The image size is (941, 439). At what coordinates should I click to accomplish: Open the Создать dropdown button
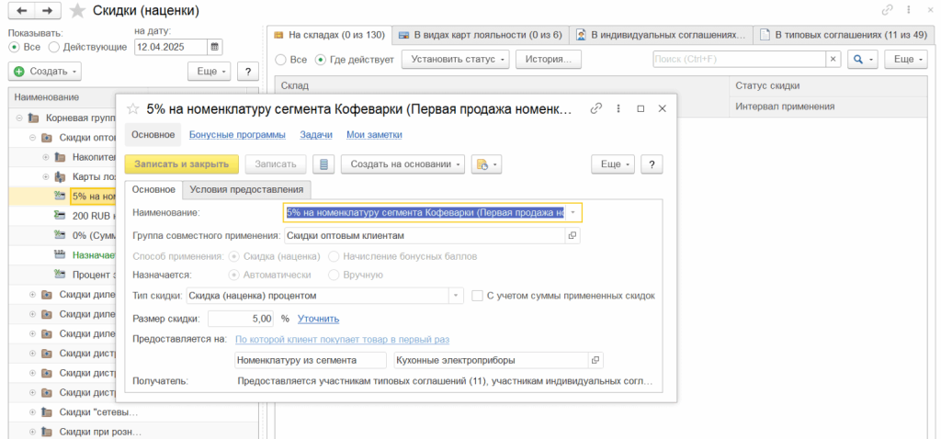tap(45, 72)
